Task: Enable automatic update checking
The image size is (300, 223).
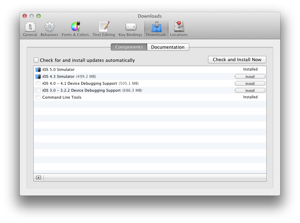Action: click(36, 60)
